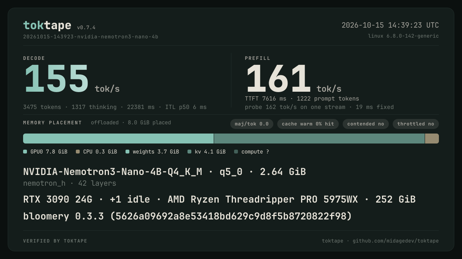Click the probe 162 tok/s line
This screenshot has height=259, width=462.
pyautogui.click(x=319, y=107)
